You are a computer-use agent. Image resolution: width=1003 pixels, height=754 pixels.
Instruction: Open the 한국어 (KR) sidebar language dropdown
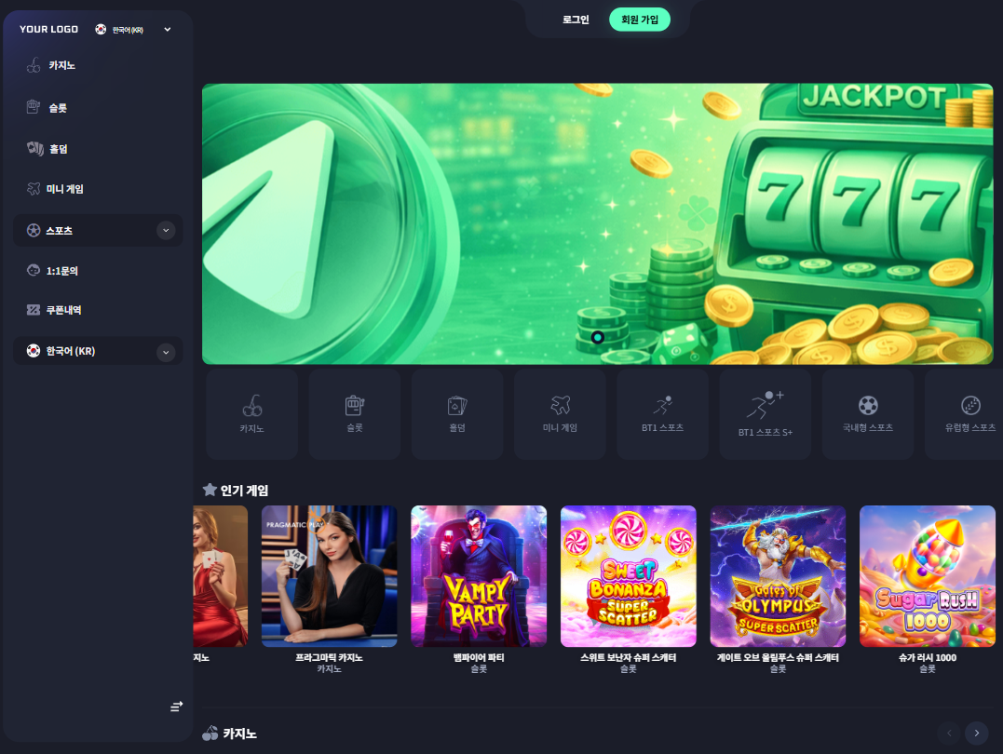pyautogui.click(x=98, y=351)
